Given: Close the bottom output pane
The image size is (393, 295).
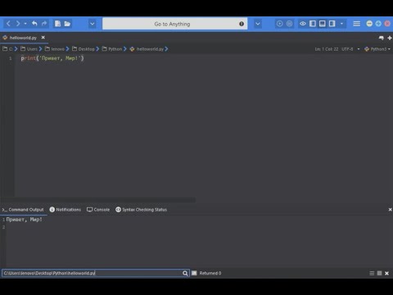Looking at the screenshot, I should [390, 210].
